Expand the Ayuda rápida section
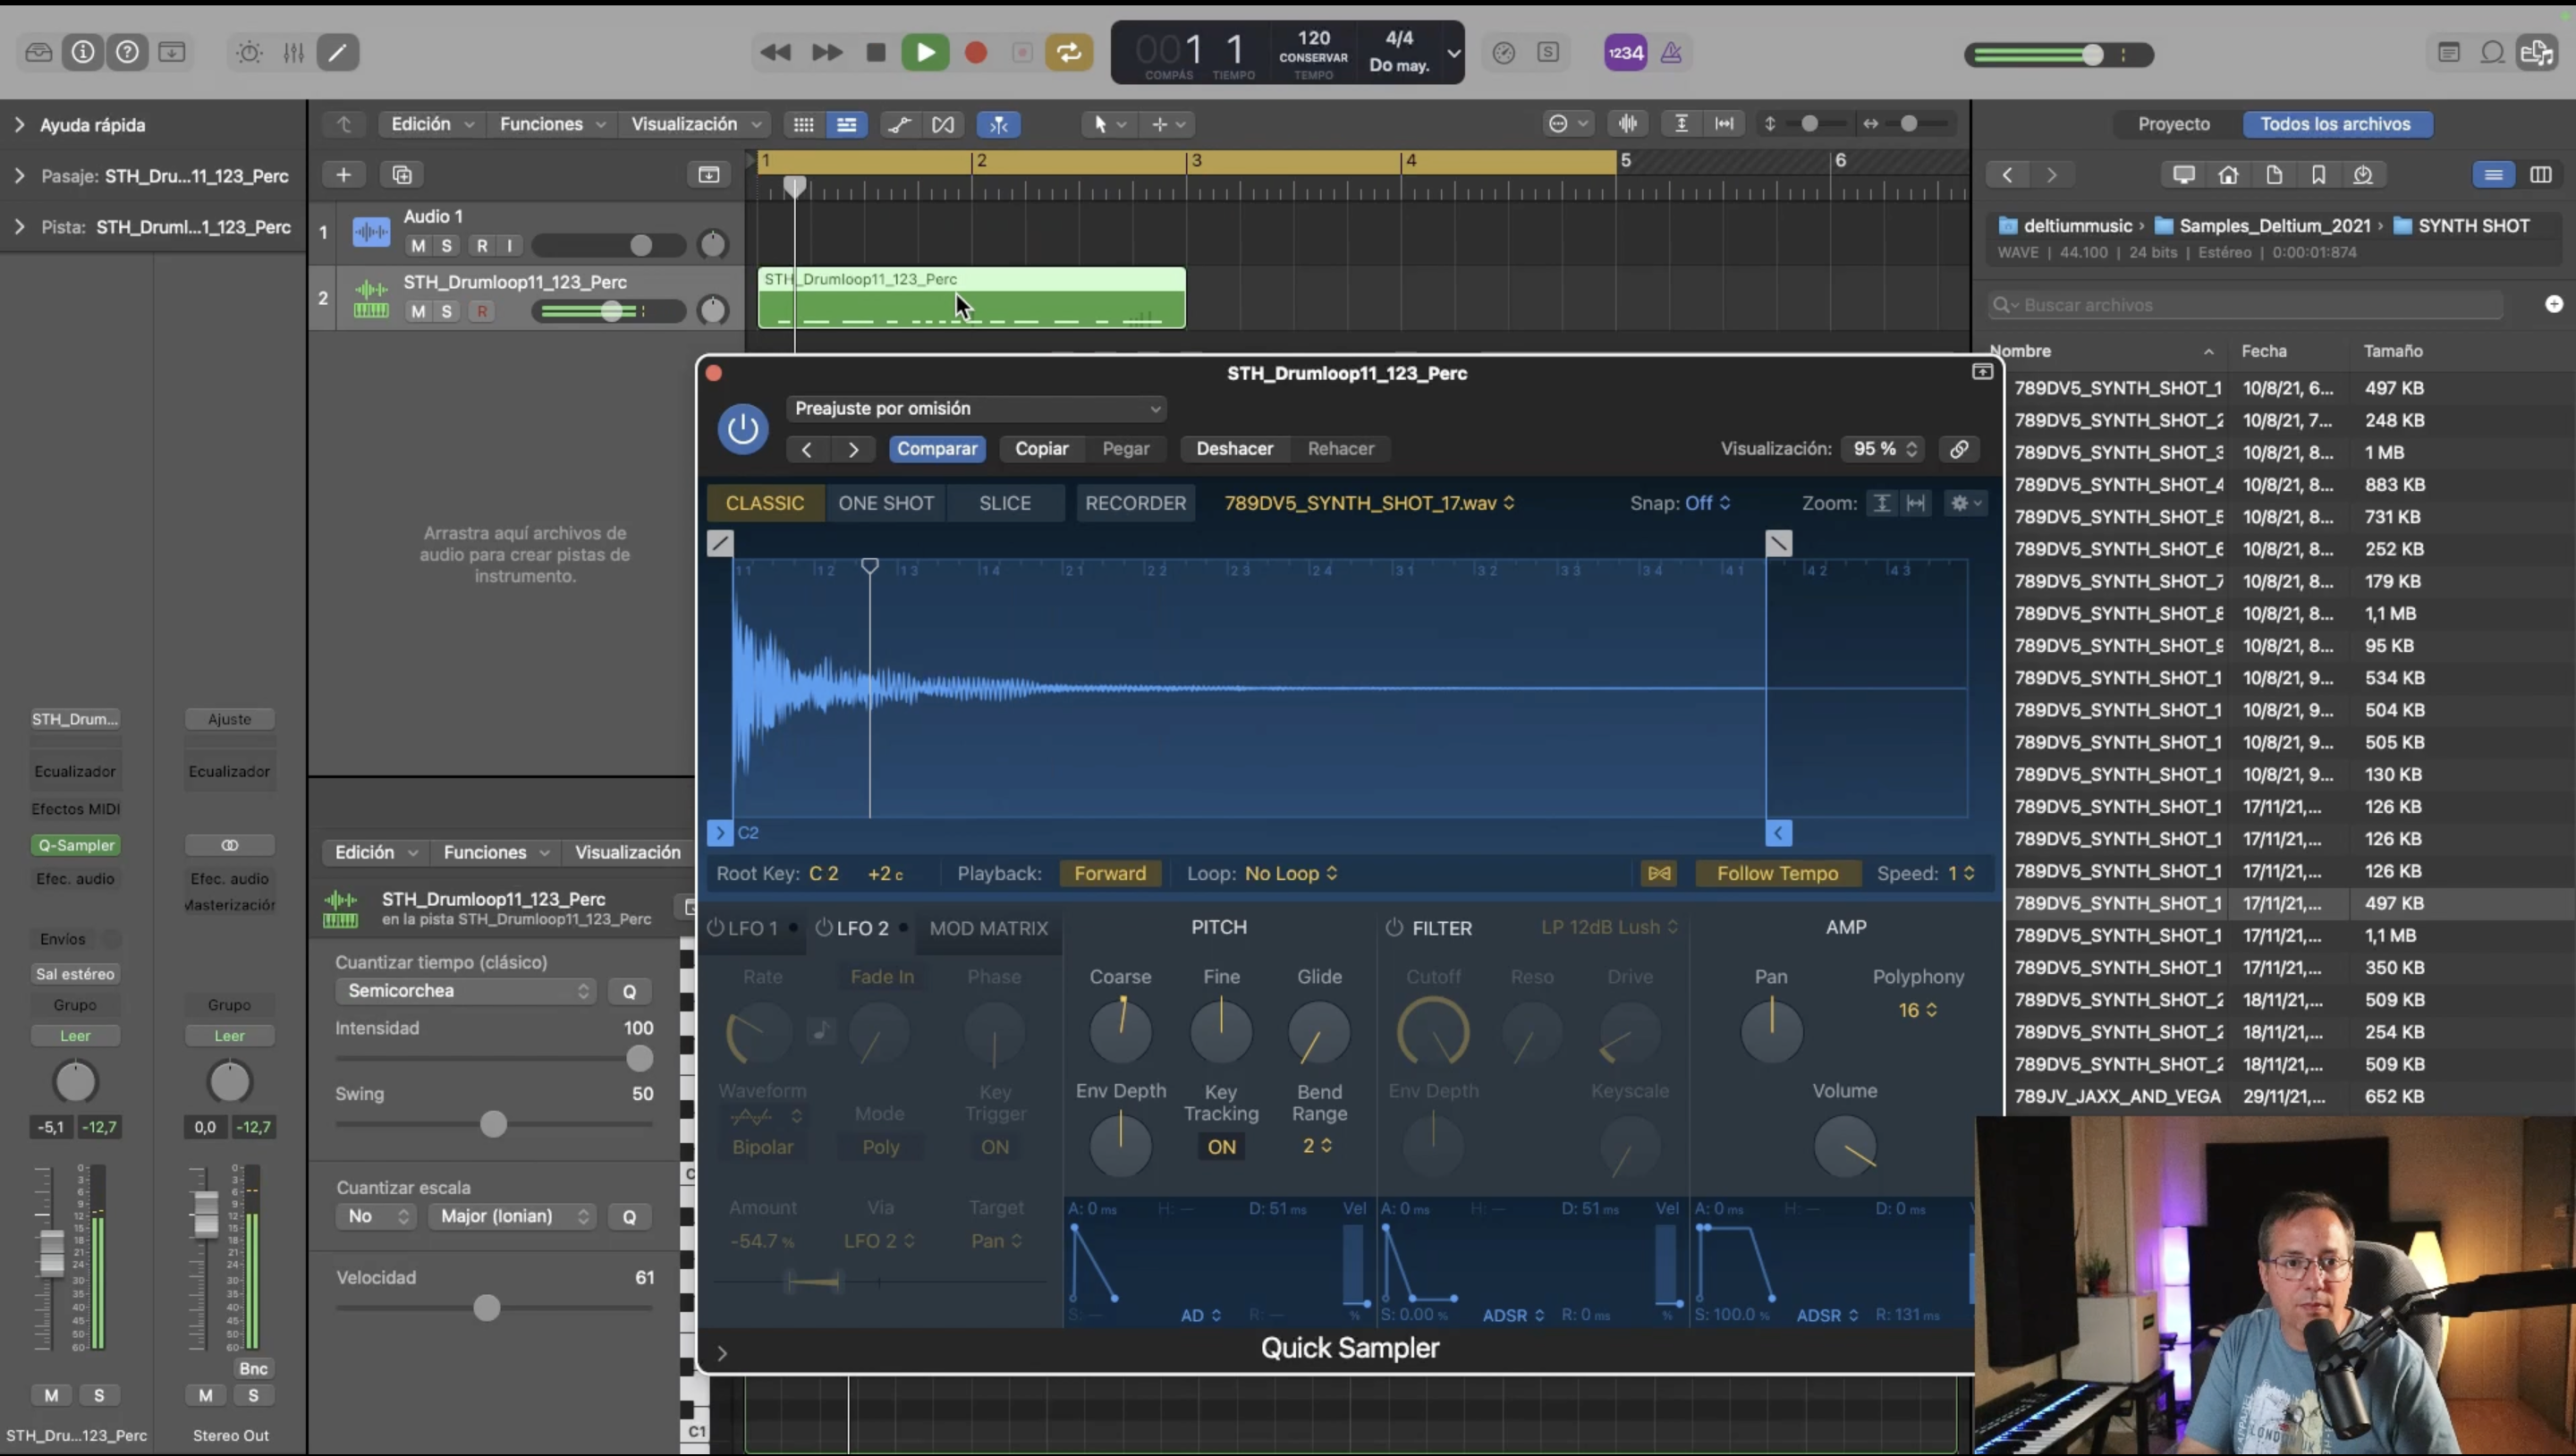The image size is (2576, 1456). [x=19, y=125]
